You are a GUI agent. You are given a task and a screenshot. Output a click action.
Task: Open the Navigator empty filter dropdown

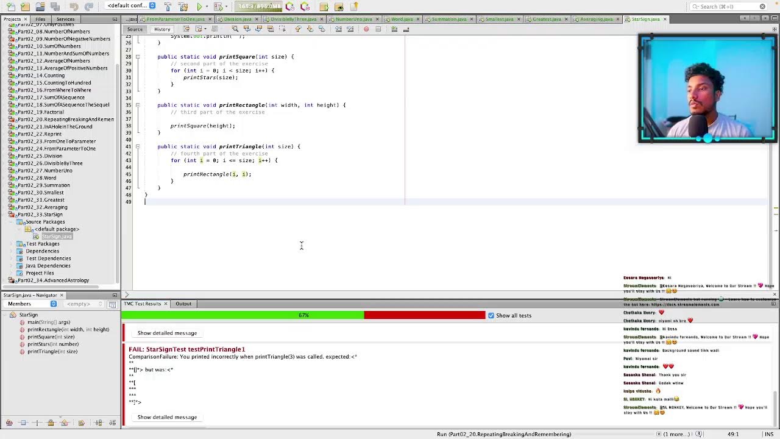point(83,304)
